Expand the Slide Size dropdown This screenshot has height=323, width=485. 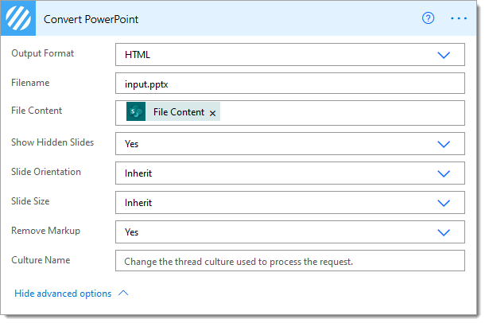click(290, 202)
